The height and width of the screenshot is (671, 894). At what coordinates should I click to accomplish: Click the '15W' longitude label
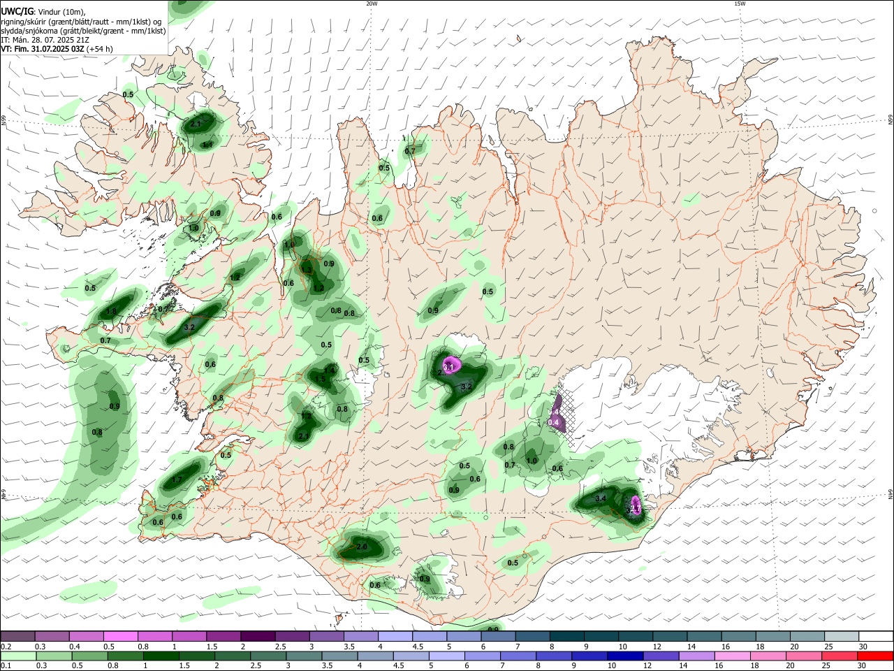click(740, 3)
